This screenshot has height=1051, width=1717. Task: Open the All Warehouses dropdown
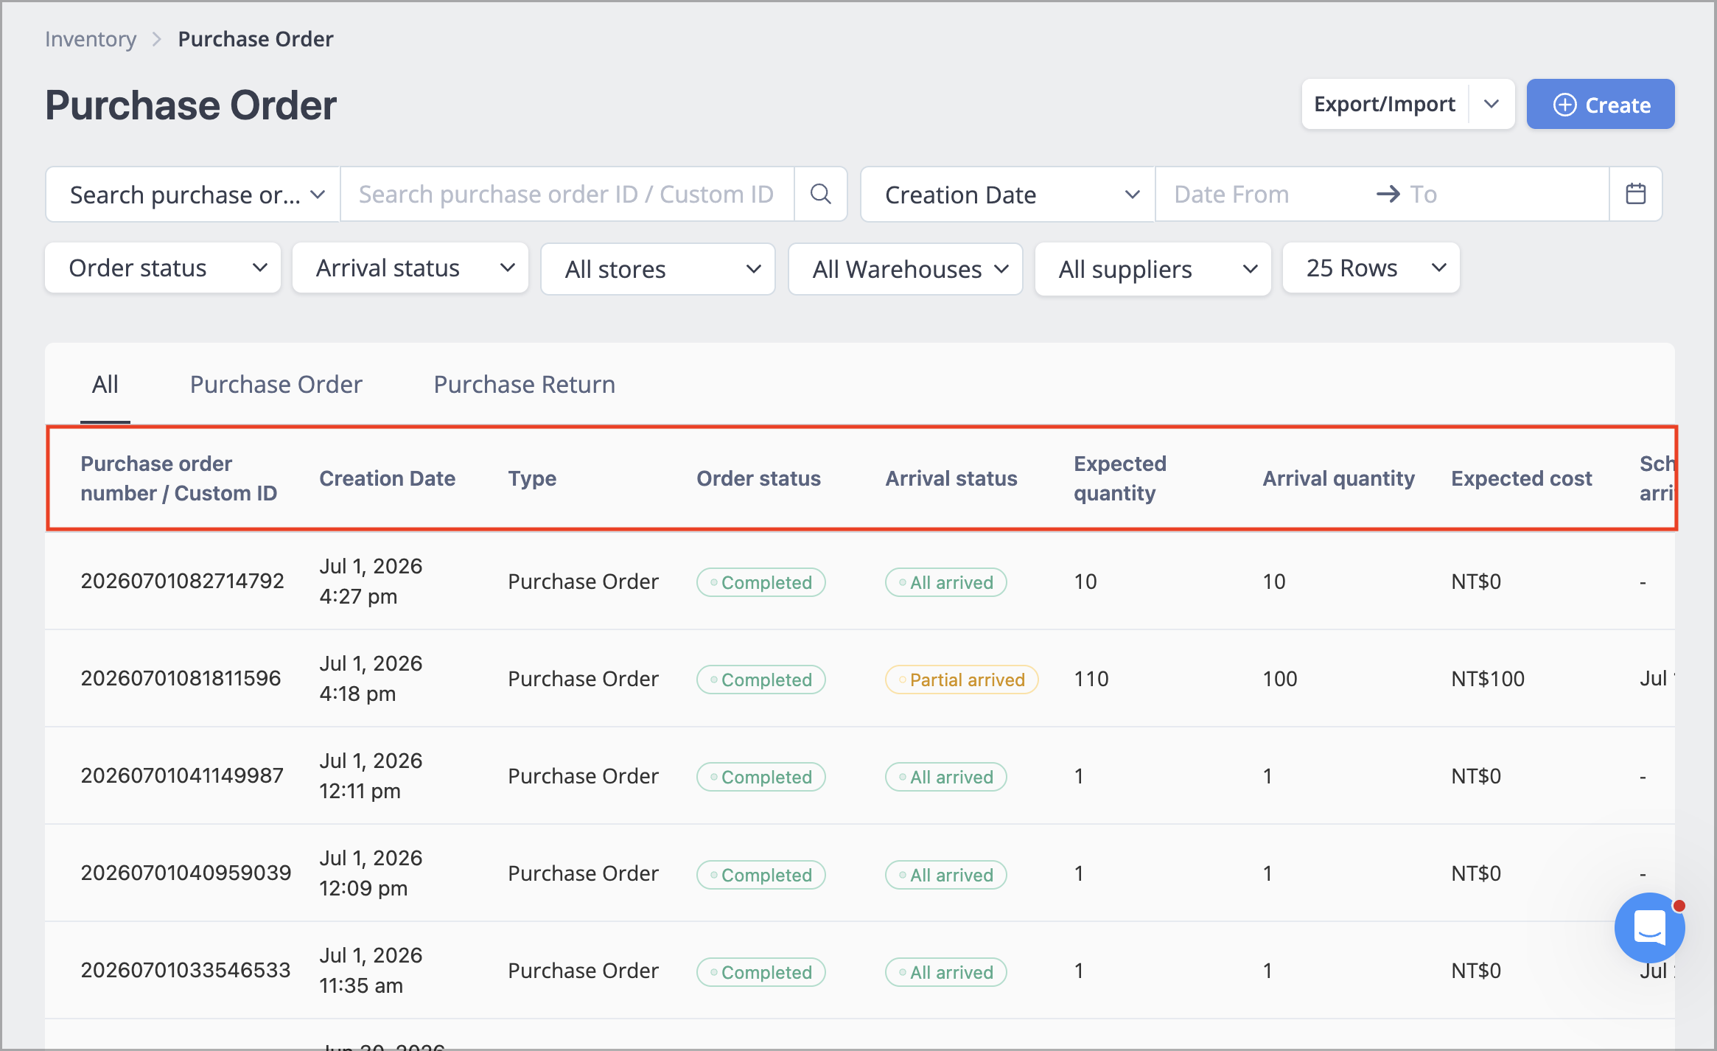906,269
